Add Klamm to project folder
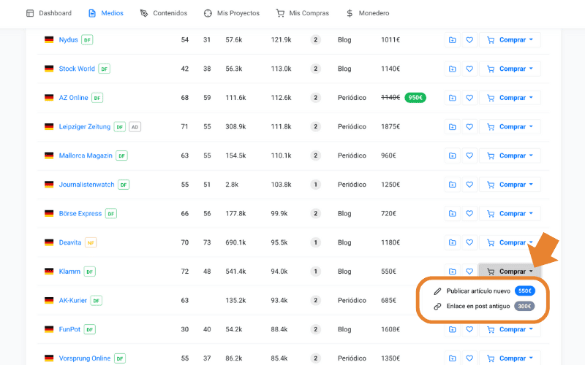Image resolution: width=585 pixels, height=365 pixels. (453, 272)
